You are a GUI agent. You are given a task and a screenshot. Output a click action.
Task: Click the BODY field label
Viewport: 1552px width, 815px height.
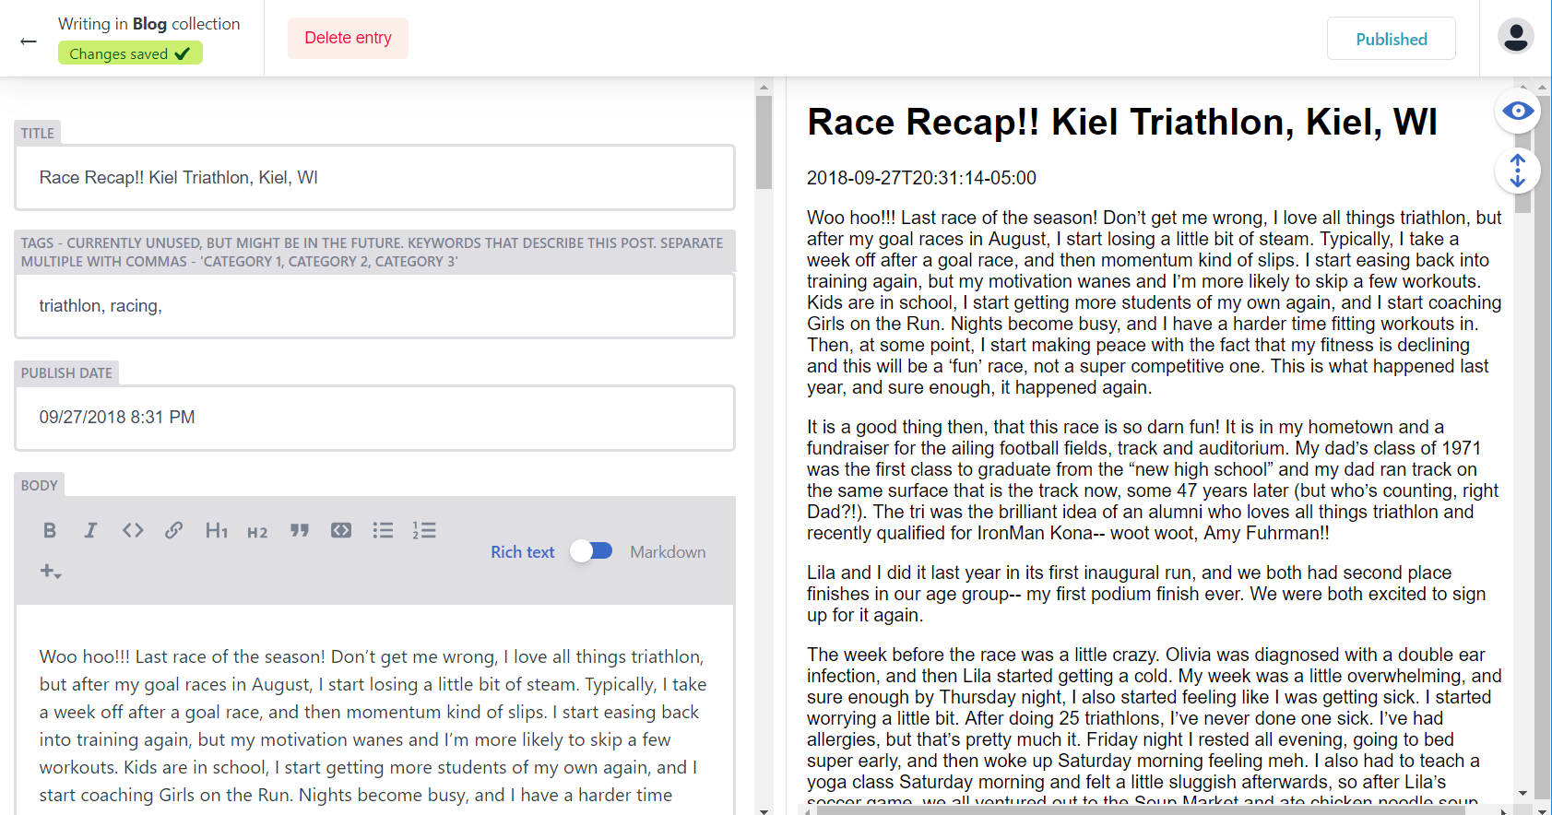coord(39,485)
